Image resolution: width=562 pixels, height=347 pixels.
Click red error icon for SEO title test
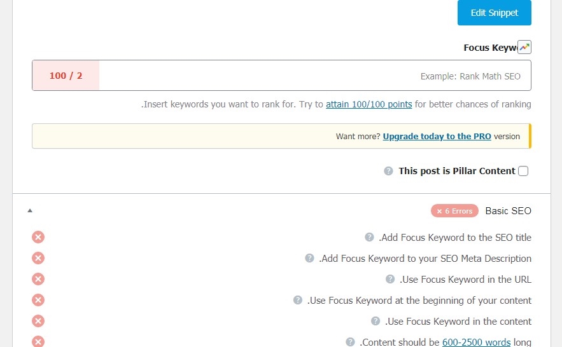(x=38, y=237)
